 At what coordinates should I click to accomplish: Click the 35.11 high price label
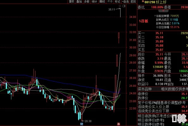[x=112, y=9]
